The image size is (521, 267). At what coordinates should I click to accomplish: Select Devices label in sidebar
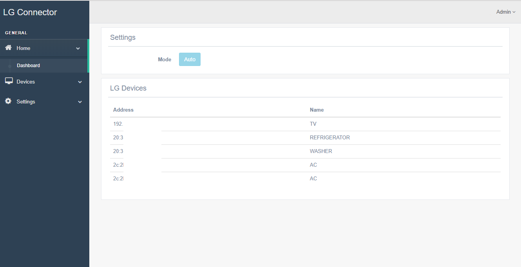point(26,82)
